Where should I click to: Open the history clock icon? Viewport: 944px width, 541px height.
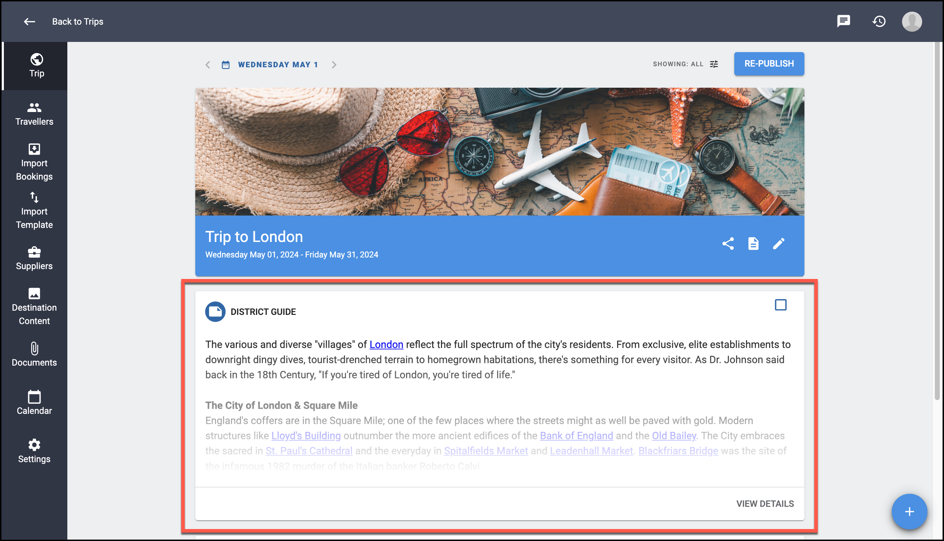(x=879, y=21)
